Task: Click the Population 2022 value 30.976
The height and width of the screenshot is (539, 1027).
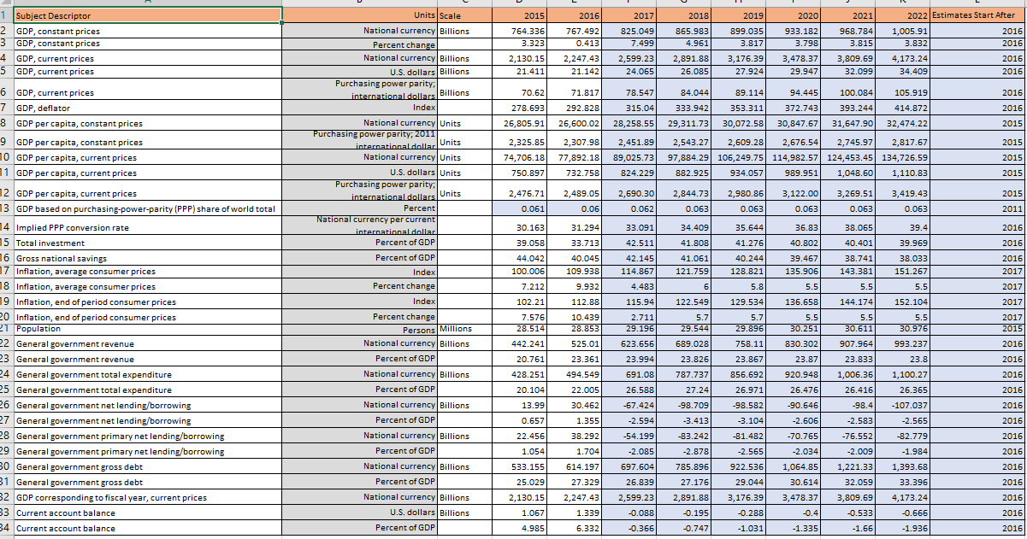Action: (904, 328)
